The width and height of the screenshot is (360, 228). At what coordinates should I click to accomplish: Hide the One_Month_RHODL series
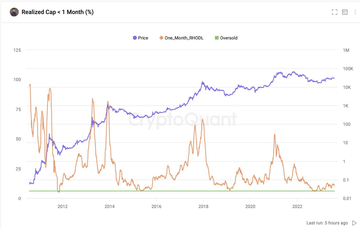point(182,38)
